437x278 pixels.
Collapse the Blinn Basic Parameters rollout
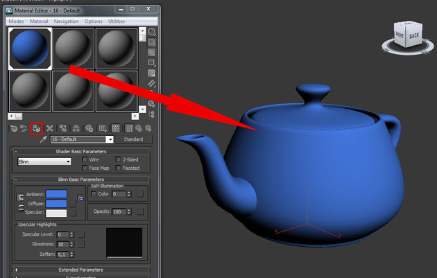pos(81,180)
